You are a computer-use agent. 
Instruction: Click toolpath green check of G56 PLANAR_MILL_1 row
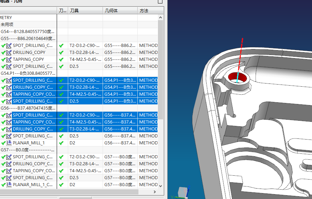pos(61,143)
